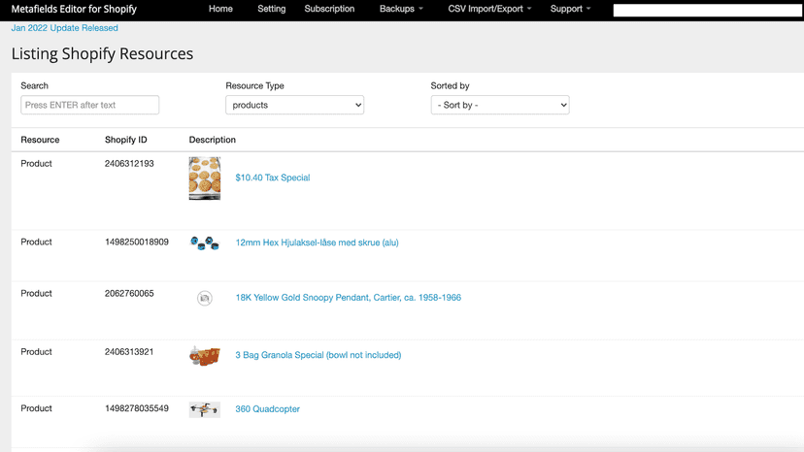Click Metafields Editor for Shopify brand title
The height and width of the screenshot is (452, 804).
[x=74, y=10]
